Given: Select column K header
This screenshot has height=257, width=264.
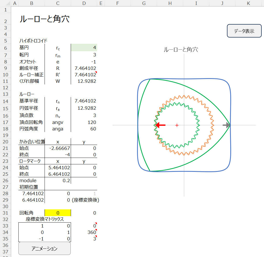Looking at the screenshot, I should (x=248, y=3).
